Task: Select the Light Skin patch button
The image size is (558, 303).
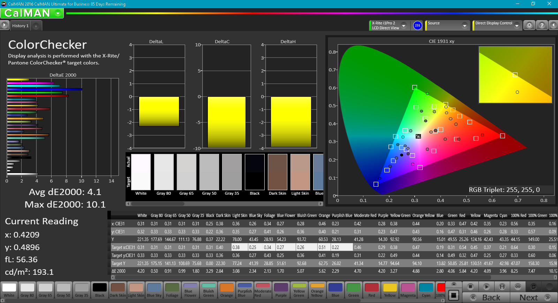Action: pos(136,290)
